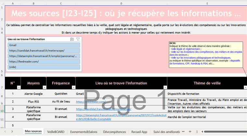
Task: Select the column D header
Action: pos(121,3)
